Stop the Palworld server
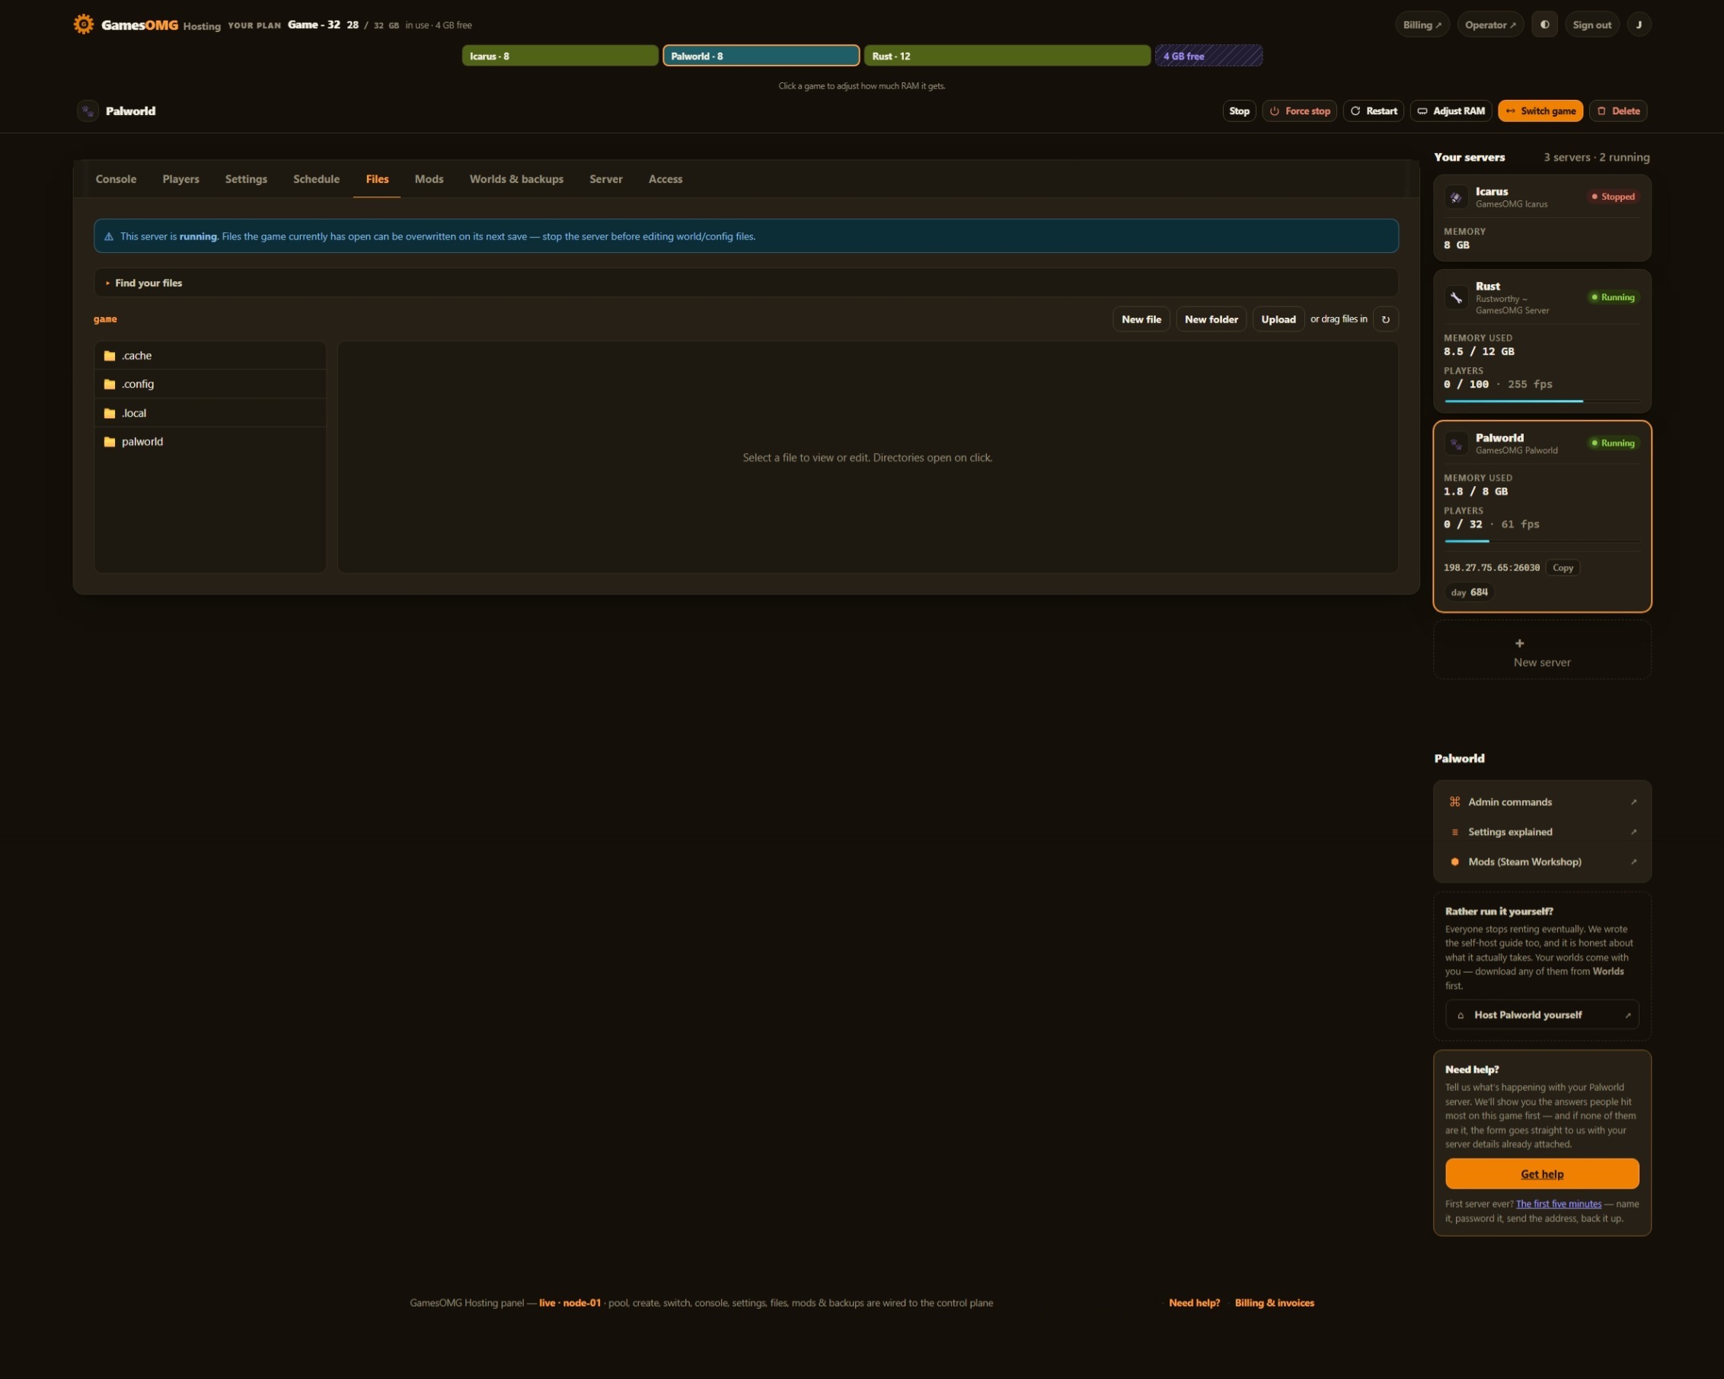The image size is (1724, 1379). pos(1240,111)
